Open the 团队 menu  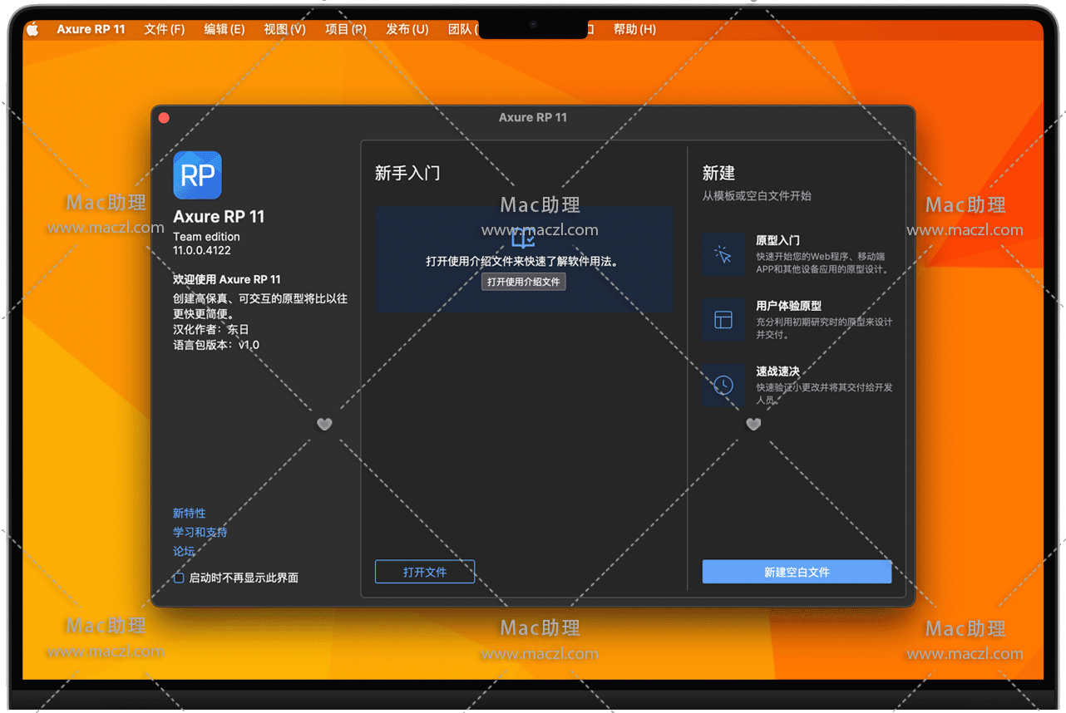coord(462,29)
